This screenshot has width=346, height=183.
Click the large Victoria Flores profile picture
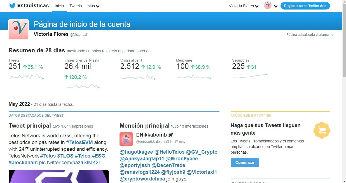point(18,29)
